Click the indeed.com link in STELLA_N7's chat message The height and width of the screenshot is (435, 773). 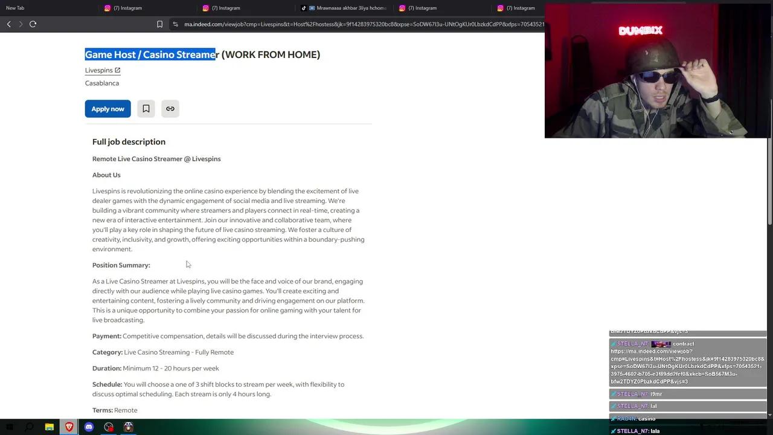687,366
